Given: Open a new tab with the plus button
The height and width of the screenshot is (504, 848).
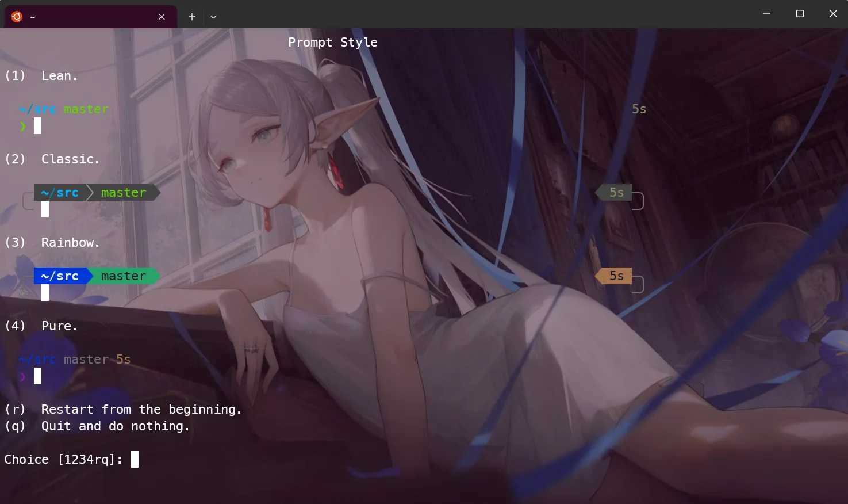Looking at the screenshot, I should 192,17.
